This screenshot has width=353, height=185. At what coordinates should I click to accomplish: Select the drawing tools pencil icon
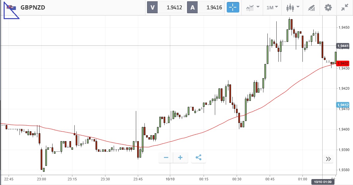(311, 7)
